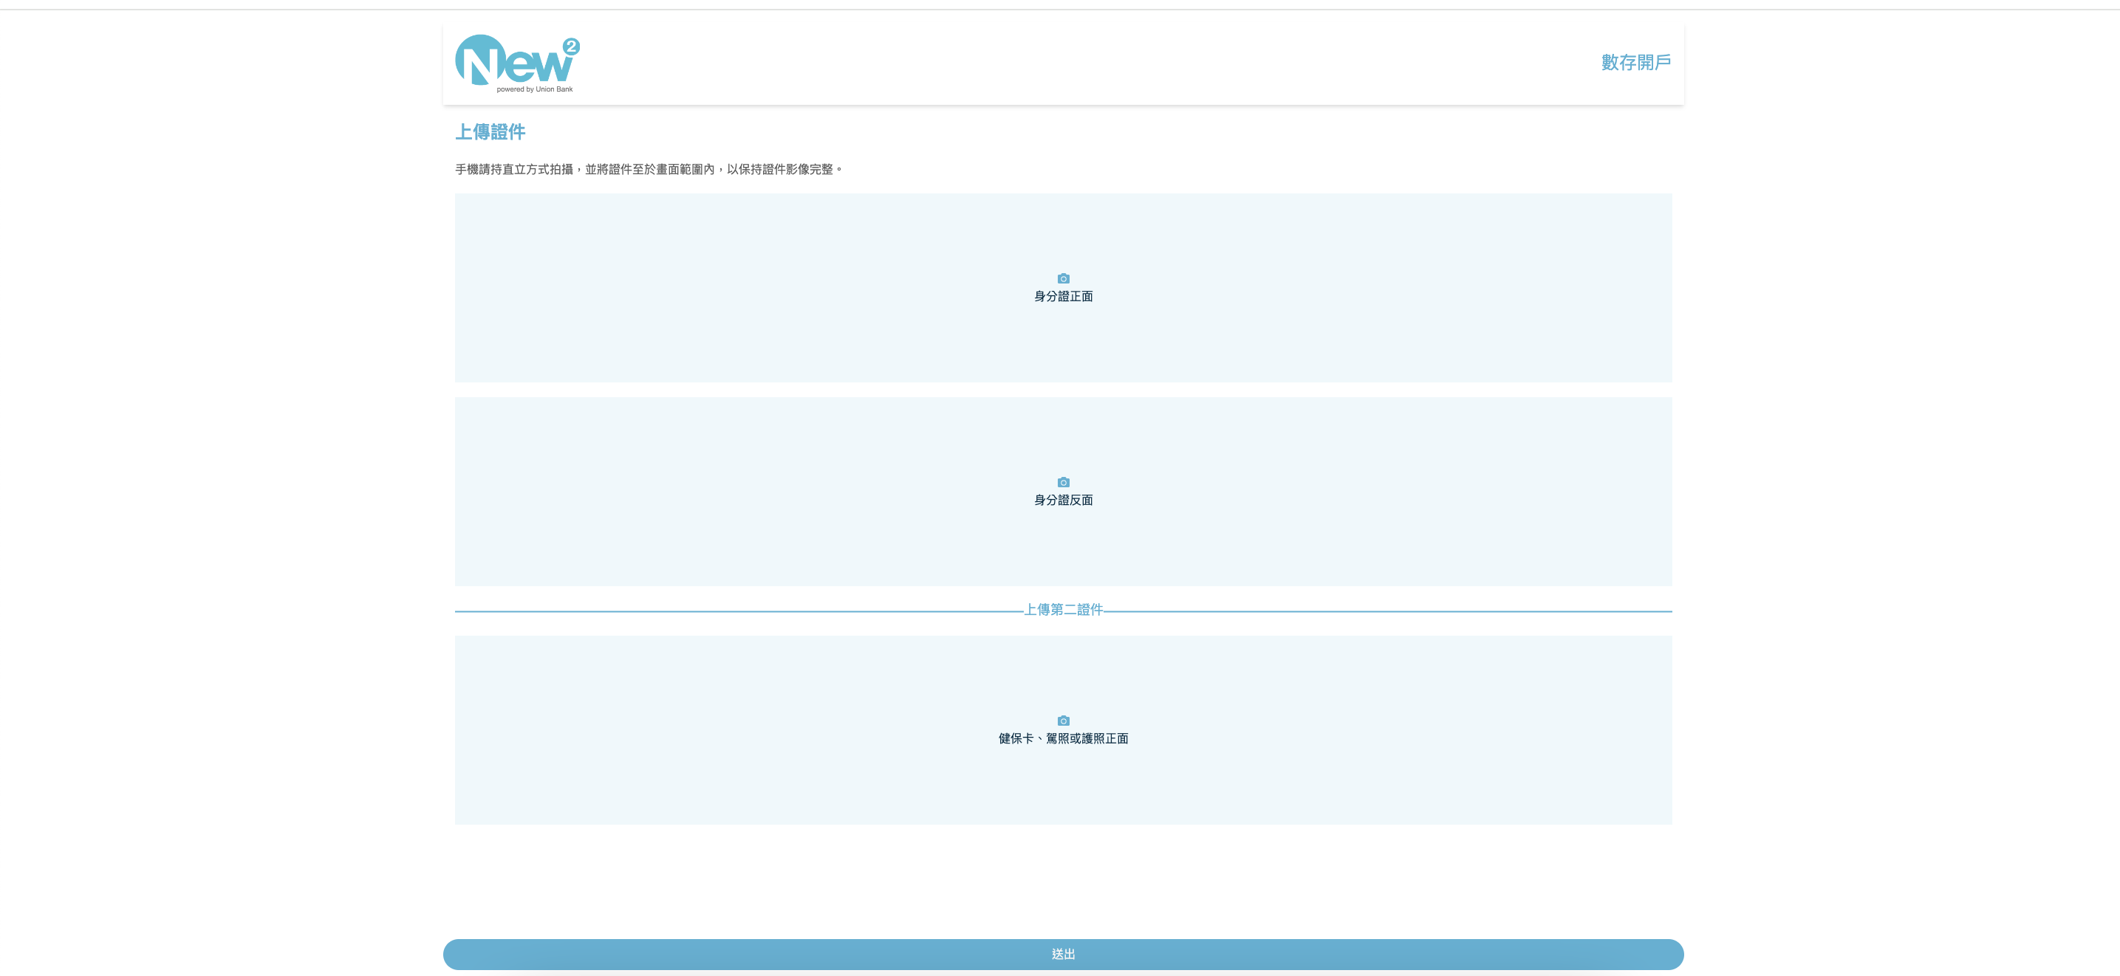Click the 手機請持直立方式拍攝 instruction text
The width and height of the screenshot is (2120, 976).
tap(649, 169)
